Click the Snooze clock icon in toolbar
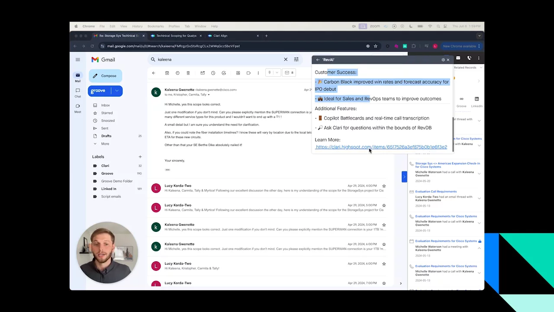Image resolution: width=554 pixels, height=312 pixels. pyautogui.click(x=213, y=73)
